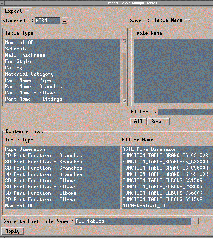The width and height of the screenshot is (213, 238).
Task: Select Nominal OD in upper Table Type list
Action: [19, 42]
